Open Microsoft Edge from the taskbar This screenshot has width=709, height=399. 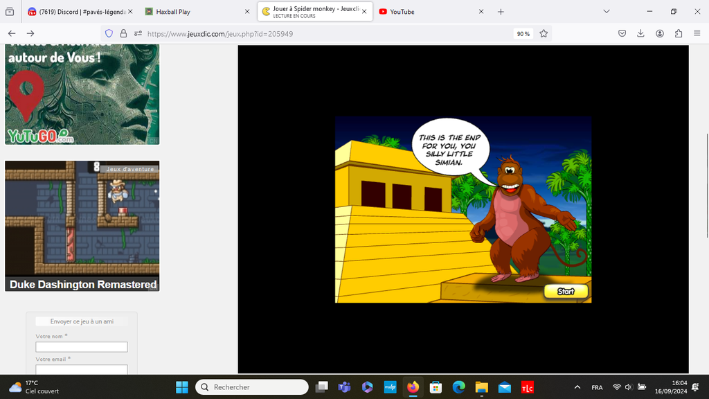[x=458, y=387]
